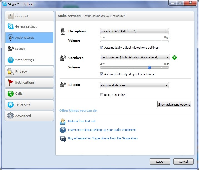
Task: Toggle Automatically adjust speaker settings checkbox
Action: [101, 74]
